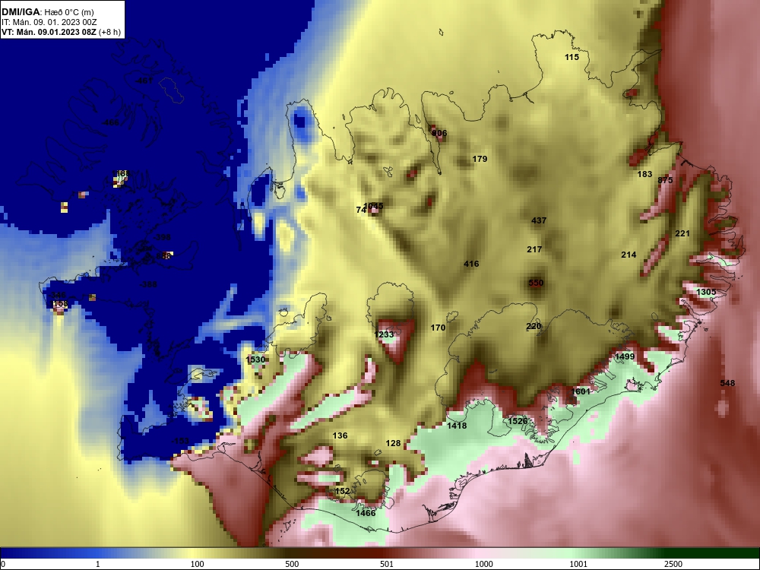760x570 pixels.
Task: Click the -461 value on Greenland
Action: coord(144,81)
